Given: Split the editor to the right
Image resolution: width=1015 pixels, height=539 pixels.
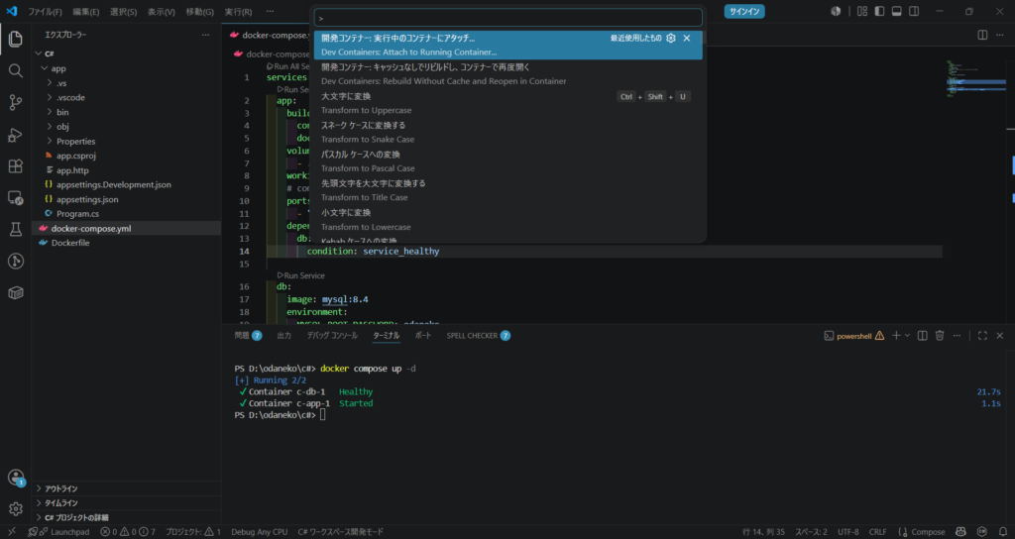Looking at the screenshot, I should click(x=982, y=35).
